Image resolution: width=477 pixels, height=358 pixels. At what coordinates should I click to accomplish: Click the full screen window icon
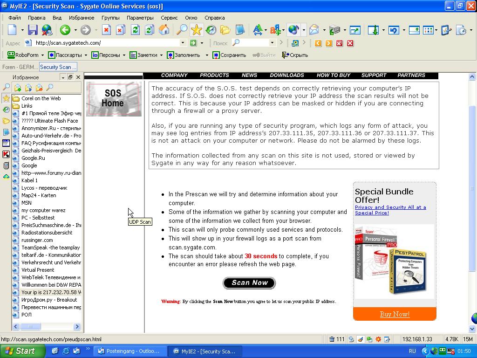355,30
